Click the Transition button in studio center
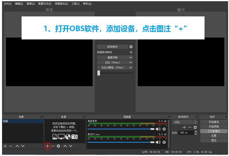 tap(112, 47)
